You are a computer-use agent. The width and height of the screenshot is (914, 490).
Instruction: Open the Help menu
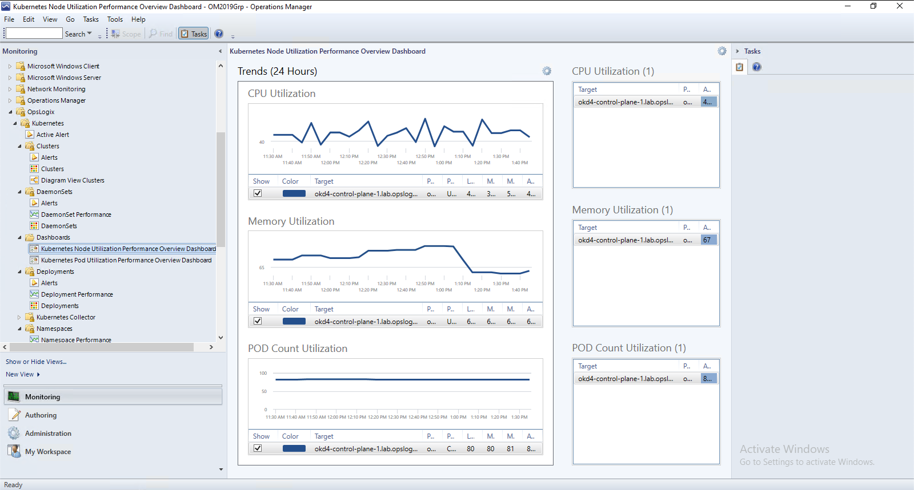(138, 19)
